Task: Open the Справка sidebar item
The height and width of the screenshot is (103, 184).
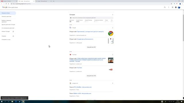Action: [x=4, y=36]
